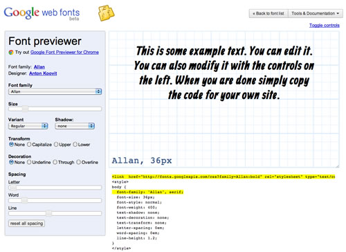Click the Chrome icon beside Try out
This screenshot has height=252, width=346.
11,53
